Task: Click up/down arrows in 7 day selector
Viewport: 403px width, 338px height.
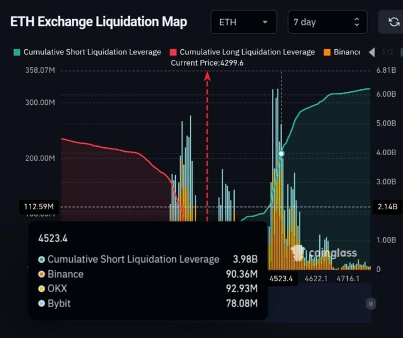Action: [357, 22]
